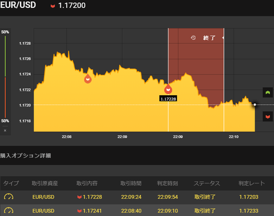Viewport: 274px width, 216px height.
Task: Close the sentiment bar with X
Action: pyautogui.click(x=5, y=131)
